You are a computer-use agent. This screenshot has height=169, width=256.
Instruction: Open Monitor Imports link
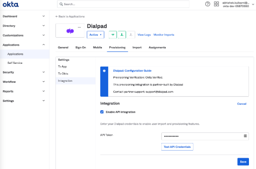click(x=164, y=35)
